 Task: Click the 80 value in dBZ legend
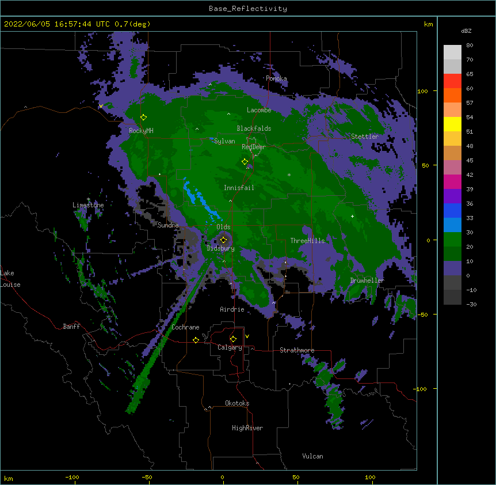pos(470,46)
